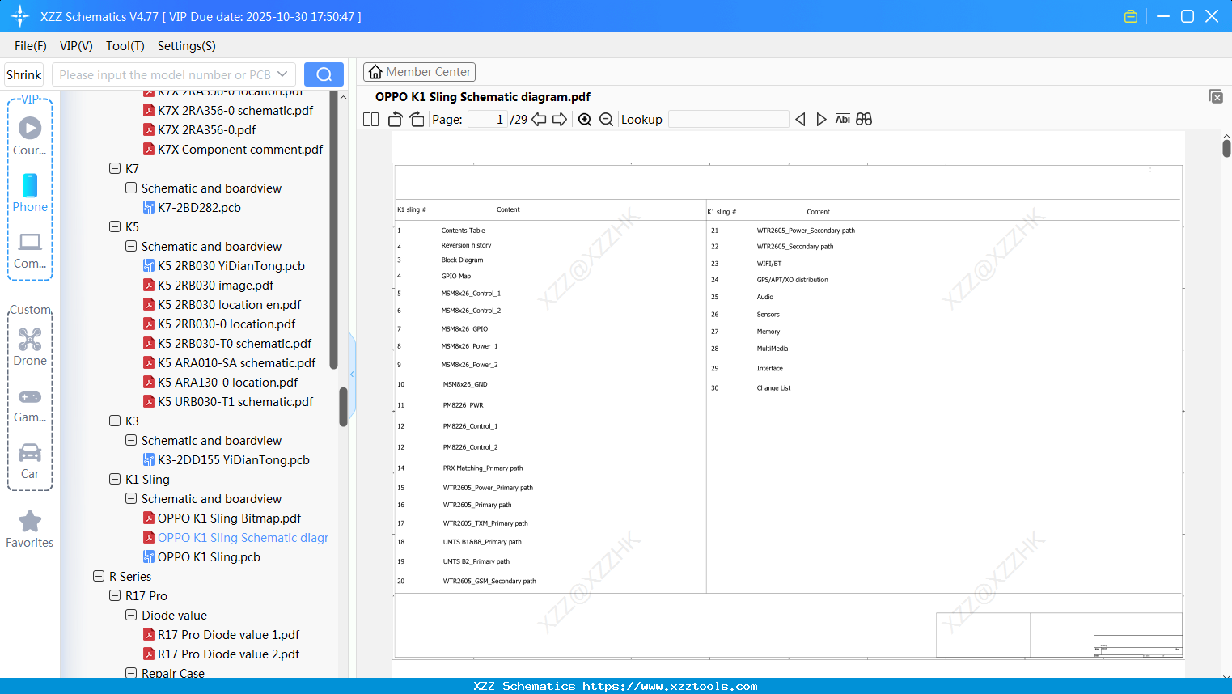Collapse the K7 tree node

[x=115, y=169]
